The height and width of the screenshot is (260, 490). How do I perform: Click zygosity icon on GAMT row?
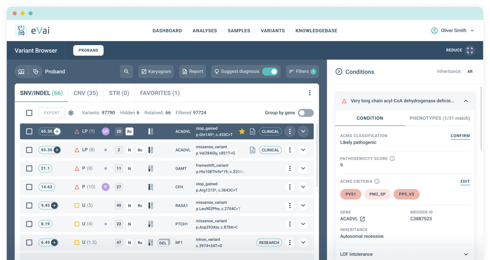click(151, 168)
